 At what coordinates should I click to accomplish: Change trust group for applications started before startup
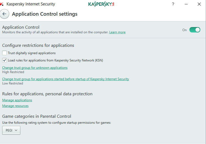click(x=65, y=79)
